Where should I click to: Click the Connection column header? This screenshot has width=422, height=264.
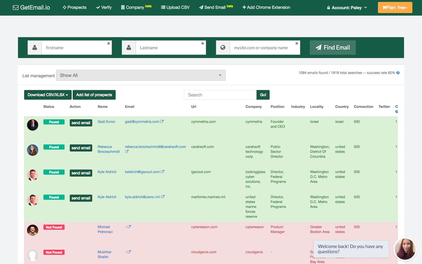click(364, 107)
